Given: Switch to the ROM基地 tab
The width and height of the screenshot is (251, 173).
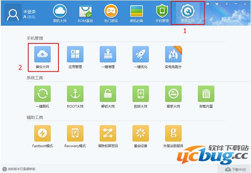Looking at the screenshot, I should click(x=85, y=13).
